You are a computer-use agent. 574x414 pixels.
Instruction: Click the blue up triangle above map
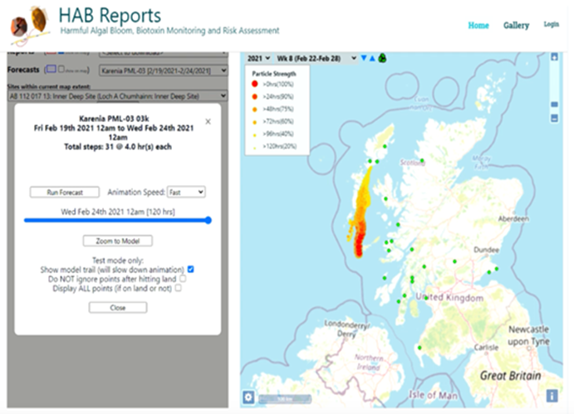[x=372, y=58]
